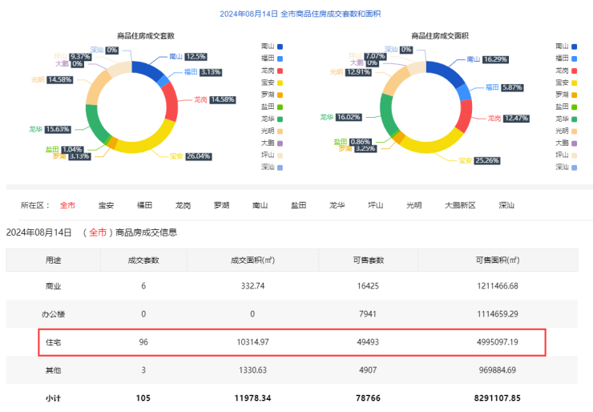Open the 大鹏新区 district data

point(460,205)
